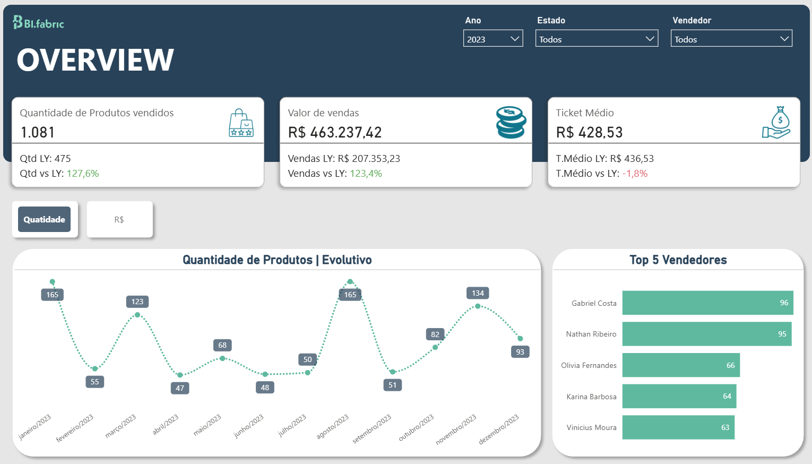
Task: Click the Vinicius Moura bar
Action: [x=678, y=427]
